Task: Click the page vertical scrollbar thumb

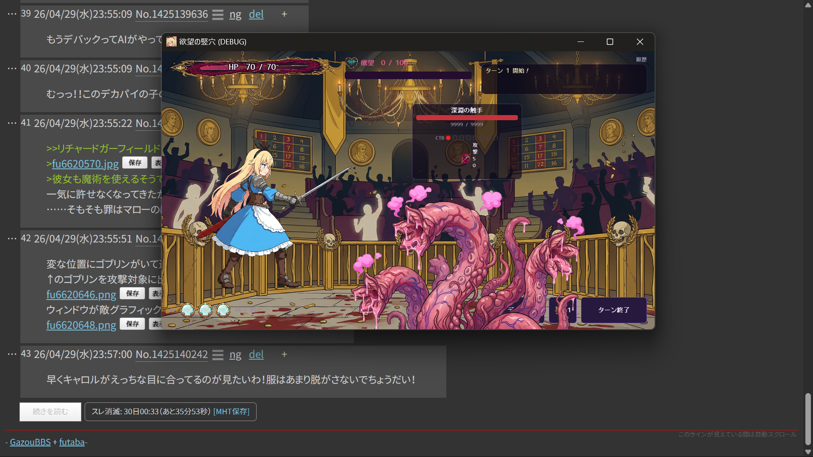Action: pyautogui.click(x=808, y=419)
